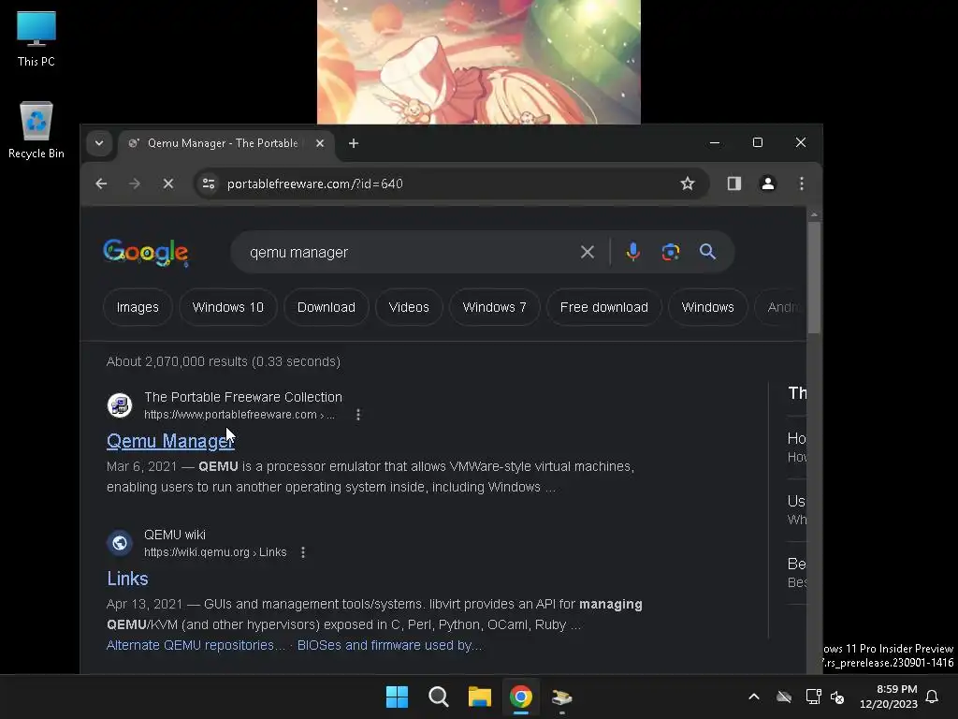Apply the Windows 10 filter chip

coord(228,307)
